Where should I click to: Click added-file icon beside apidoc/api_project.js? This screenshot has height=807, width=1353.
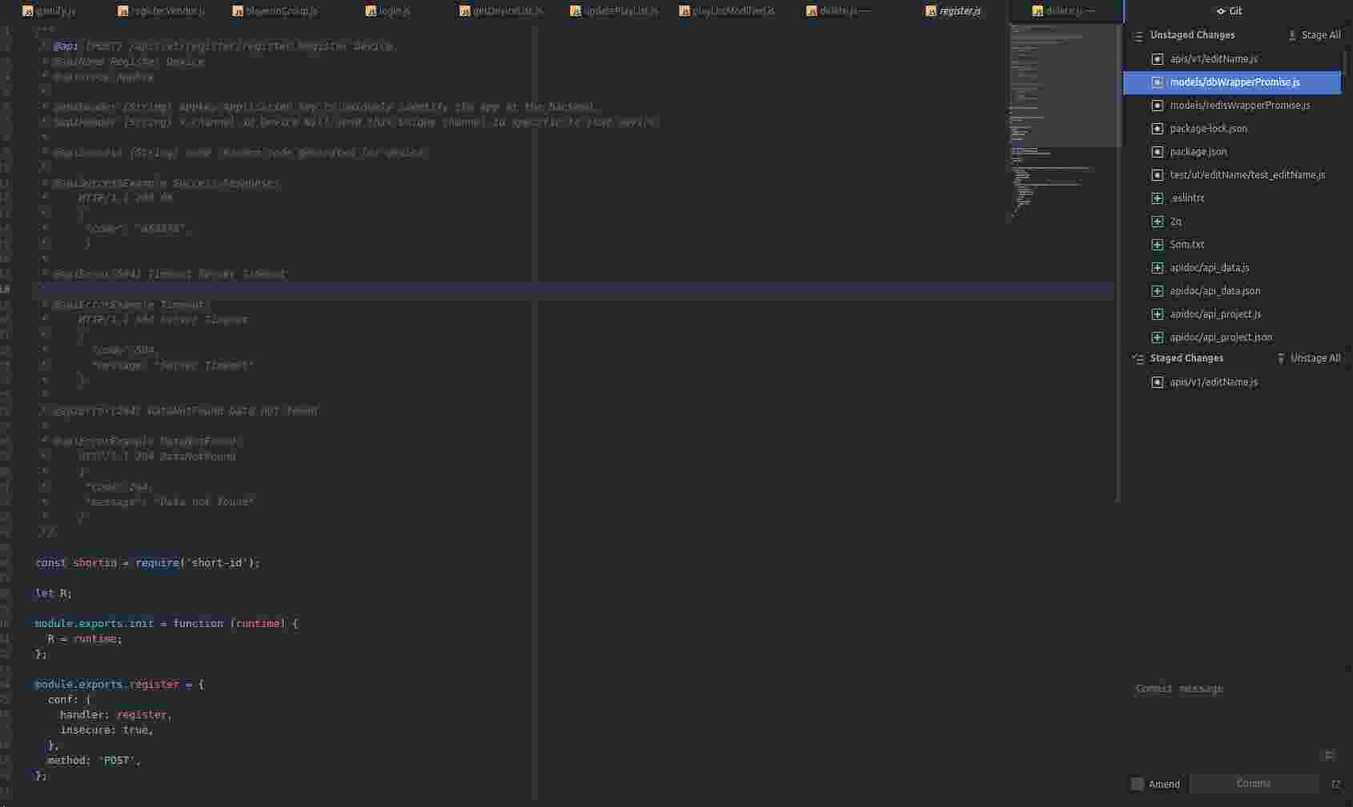(x=1157, y=314)
